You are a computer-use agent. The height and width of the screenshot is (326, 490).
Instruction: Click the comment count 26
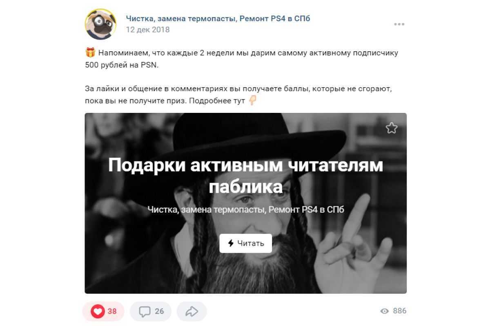point(159,311)
